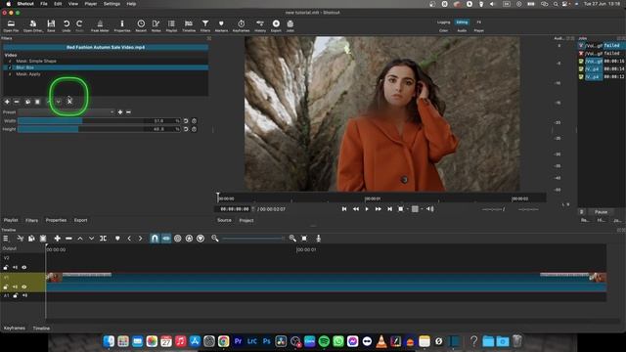Click the Export toolbar icon
Screen dimensions: 626x352
[276, 26]
